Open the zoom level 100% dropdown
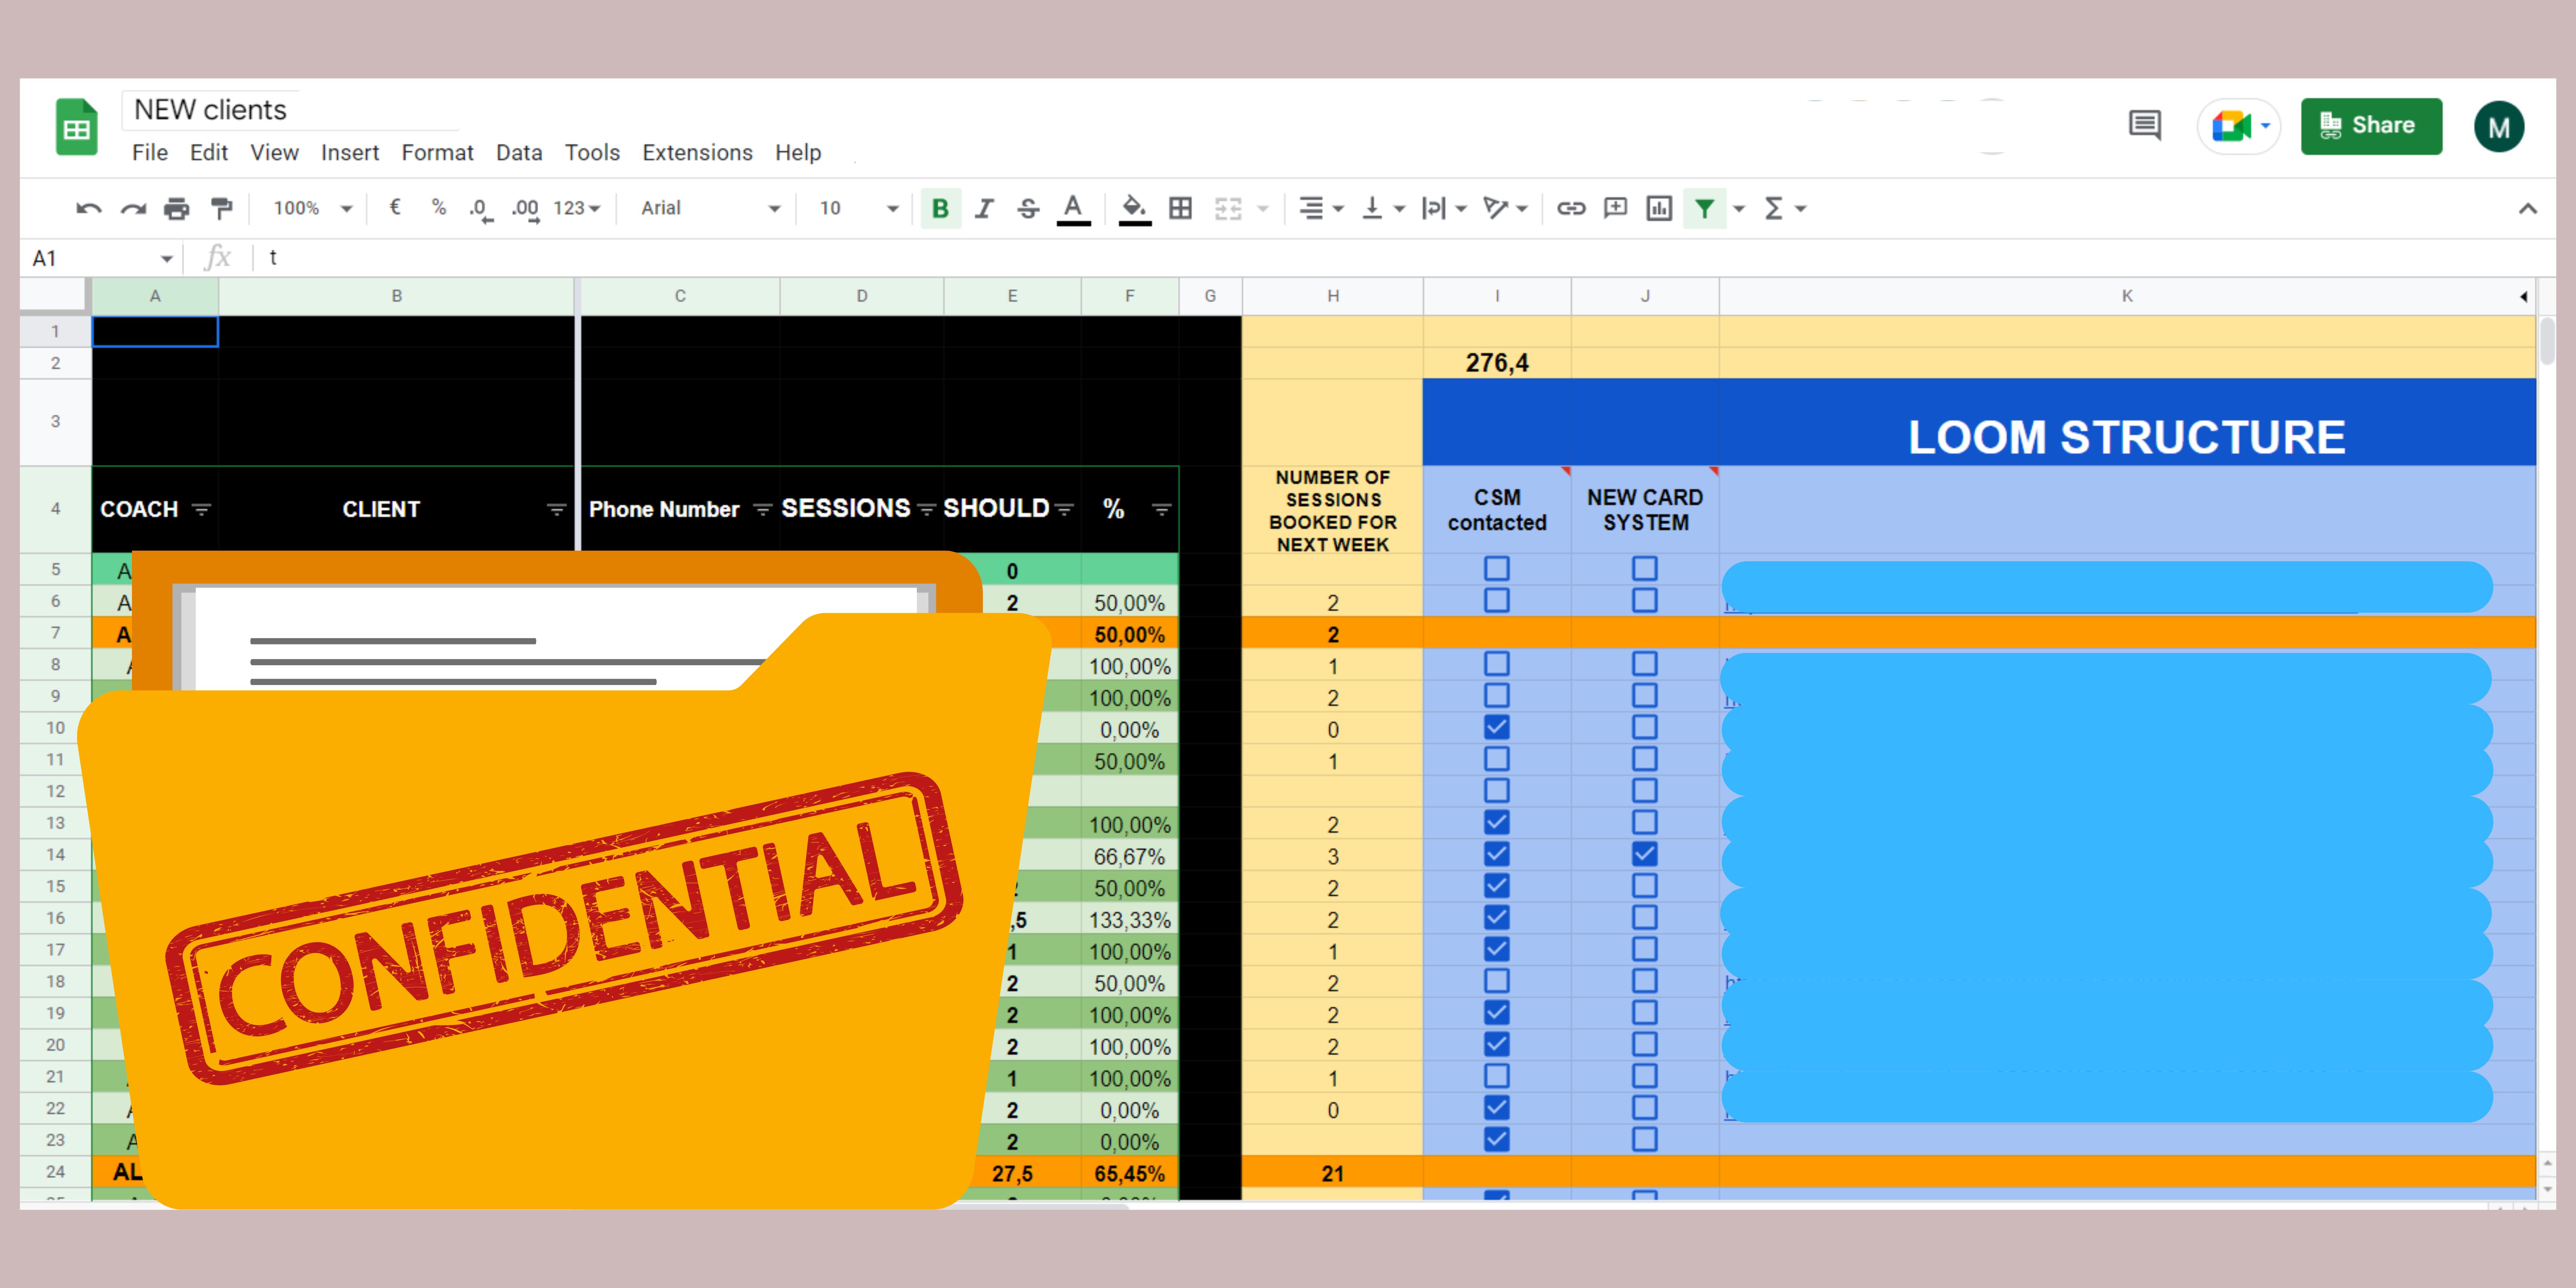 click(x=313, y=208)
